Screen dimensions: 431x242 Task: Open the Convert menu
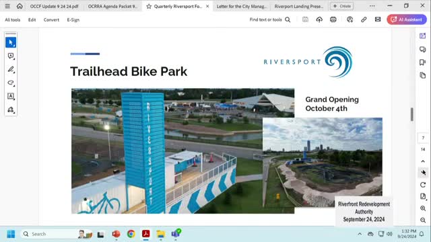coord(51,19)
